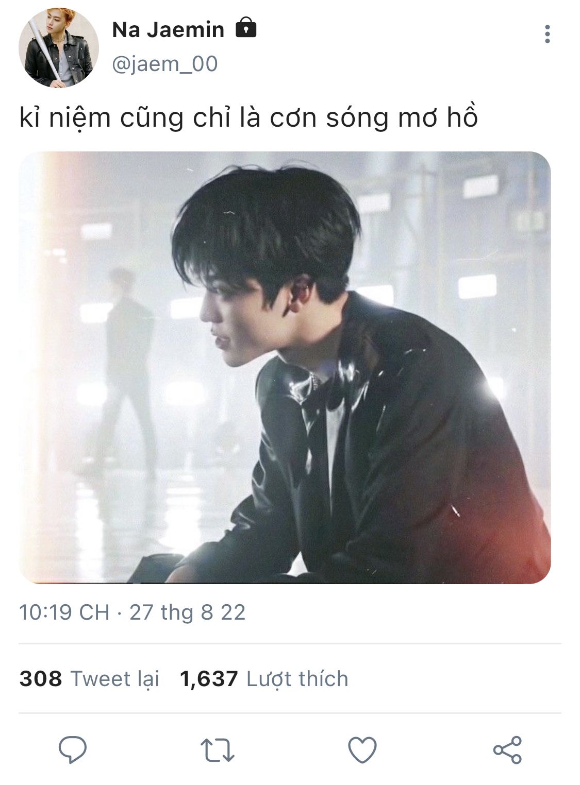Toggle the heart like icon

point(362,749)
